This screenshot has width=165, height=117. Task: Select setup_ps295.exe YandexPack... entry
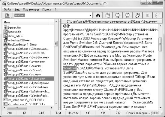pos(28,96)
